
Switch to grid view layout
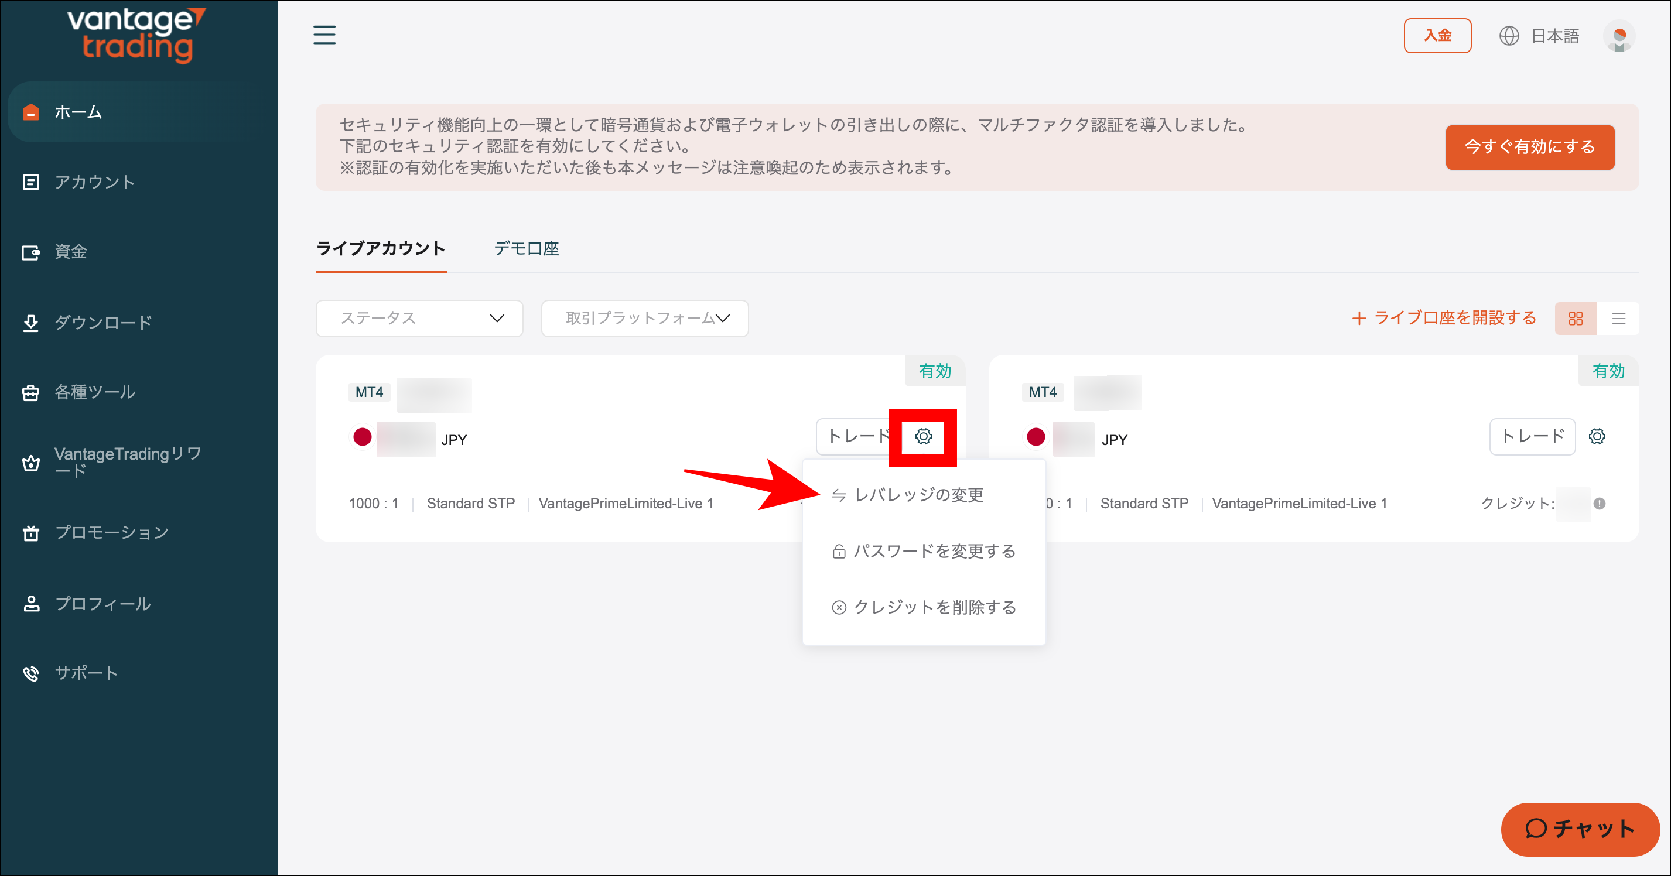point(1575,319)
